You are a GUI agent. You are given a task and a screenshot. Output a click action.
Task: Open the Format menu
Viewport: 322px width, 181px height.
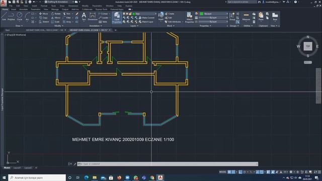tap(44, 6)
